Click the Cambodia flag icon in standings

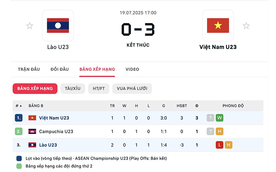pyautogui.click(x=32, y=131)
